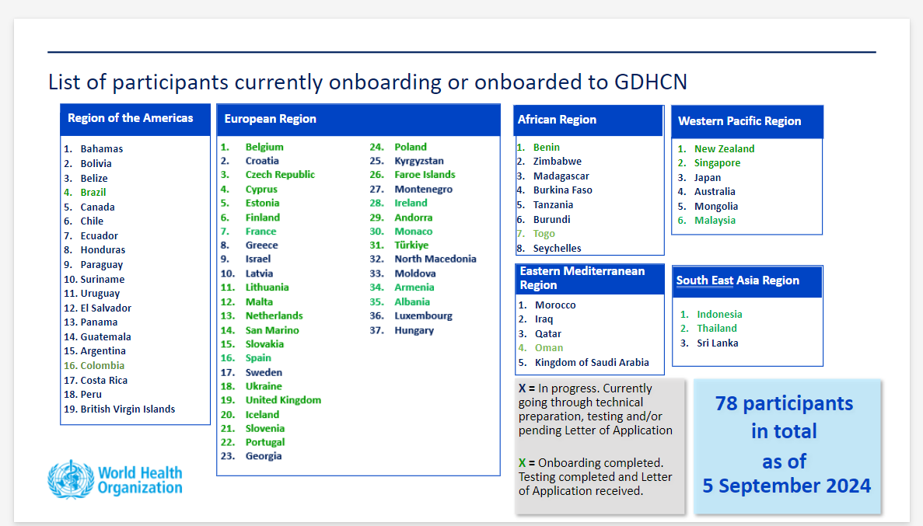Viewport: 923px width, 526px height.
Task: Click the blue X in the legend
Action: 523,388
